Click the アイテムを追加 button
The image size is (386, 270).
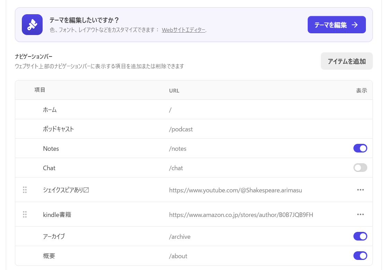(x=346, y=61)
